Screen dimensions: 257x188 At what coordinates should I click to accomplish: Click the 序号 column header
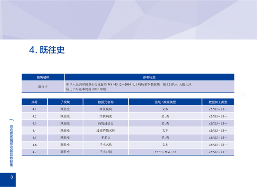pos(34,102)
